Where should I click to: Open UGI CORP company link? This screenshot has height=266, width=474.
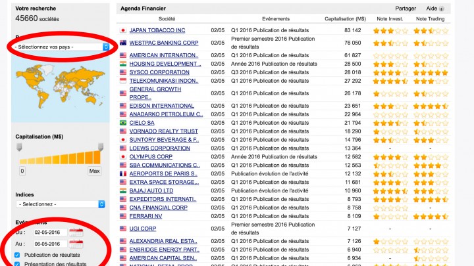(143, 229)
